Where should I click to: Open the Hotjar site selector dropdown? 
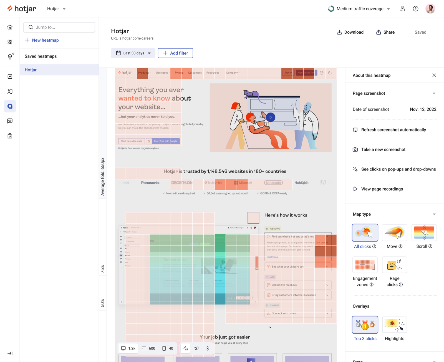tap(56, 9)
